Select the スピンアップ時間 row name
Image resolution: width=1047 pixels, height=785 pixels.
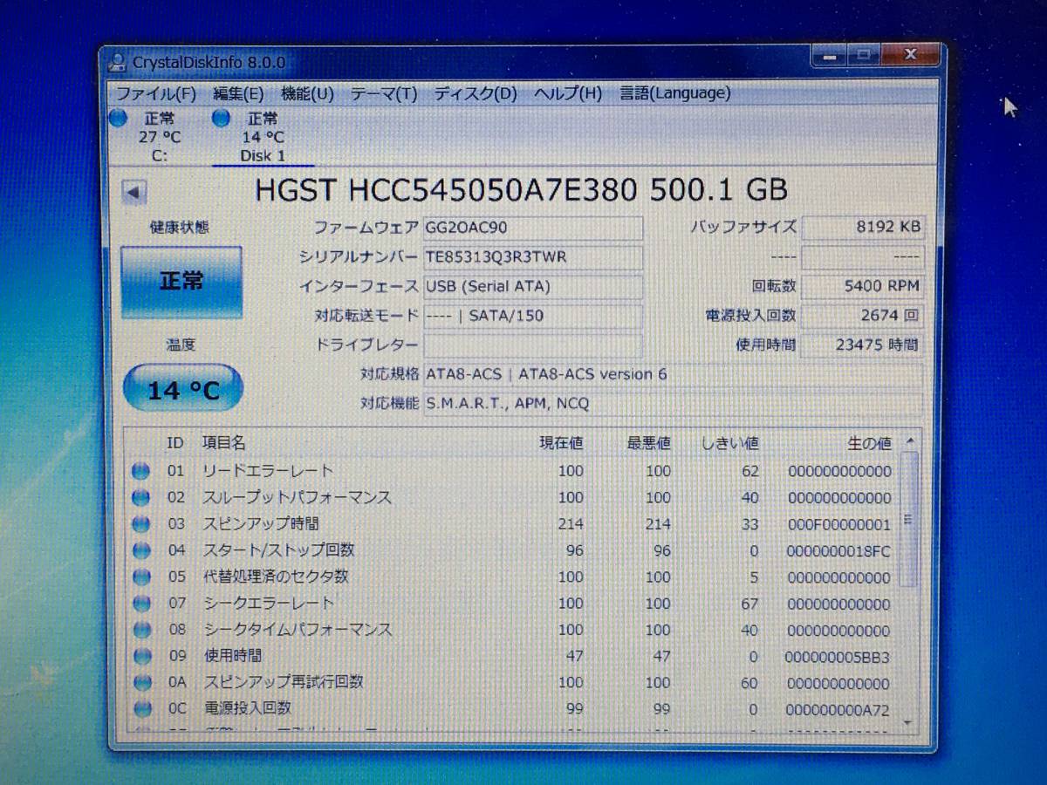click(261, 524)
